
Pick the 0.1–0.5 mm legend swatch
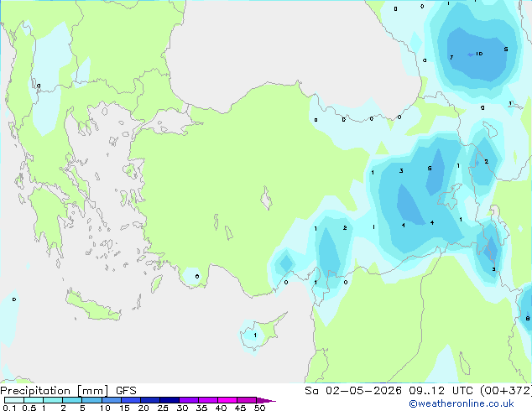coord(14,400)
